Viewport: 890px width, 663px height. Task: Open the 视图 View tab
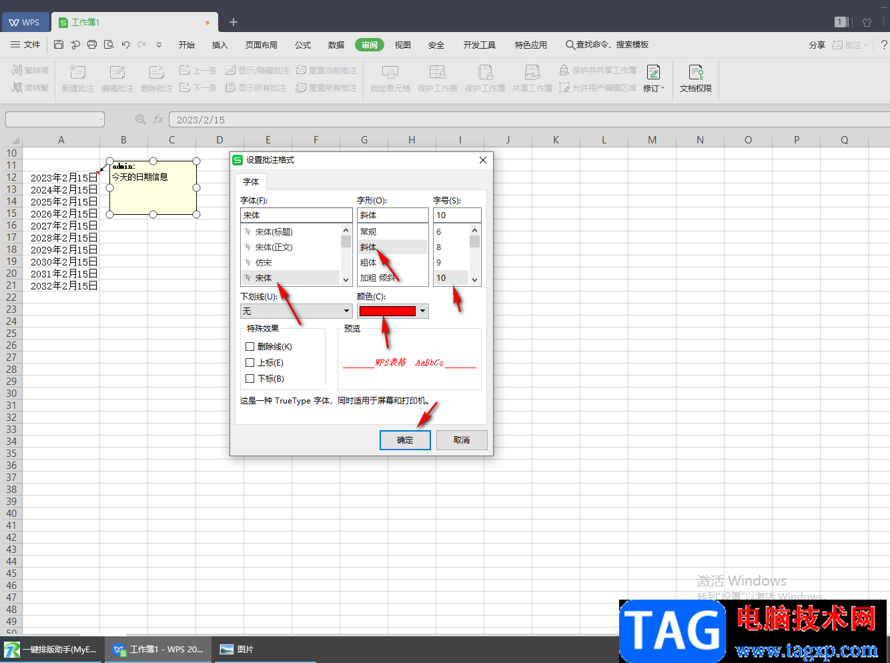coord(403,45)
